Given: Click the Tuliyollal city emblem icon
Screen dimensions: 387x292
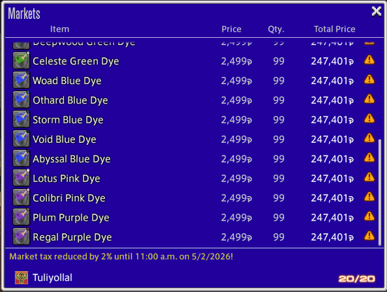Looking at the screenshot, I should click(21, 277).
